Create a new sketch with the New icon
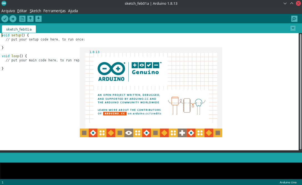302x185 pixels. tap(22, 19)
